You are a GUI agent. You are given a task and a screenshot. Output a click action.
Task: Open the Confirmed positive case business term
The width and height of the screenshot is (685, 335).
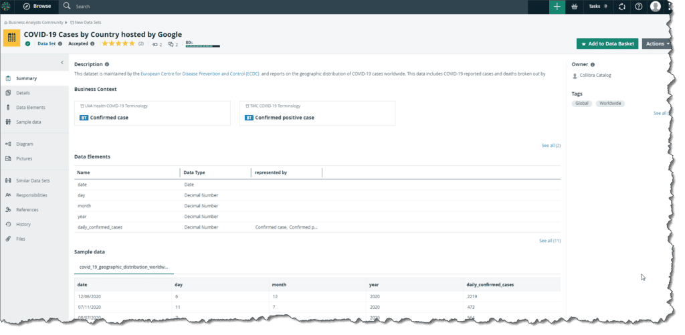tap(317, 114)
